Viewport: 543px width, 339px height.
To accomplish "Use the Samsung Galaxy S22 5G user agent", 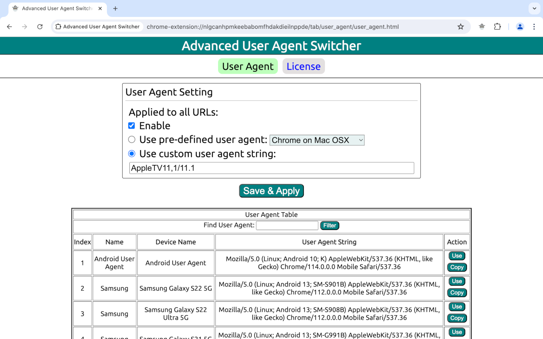I will click(x=456, y=281).
